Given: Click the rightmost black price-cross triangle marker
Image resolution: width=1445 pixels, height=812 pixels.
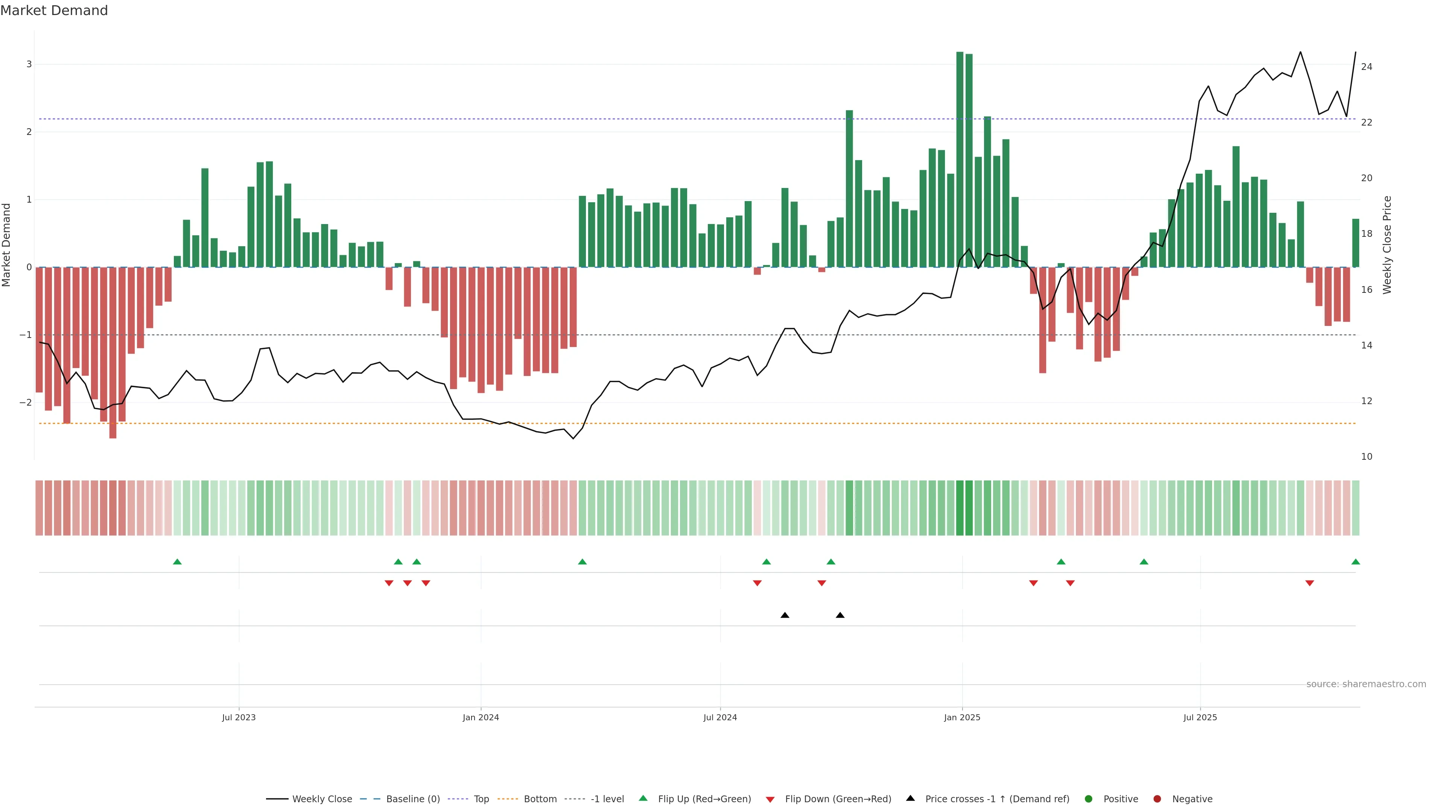Looking at the screenshot, I should [x=840, y=615].
